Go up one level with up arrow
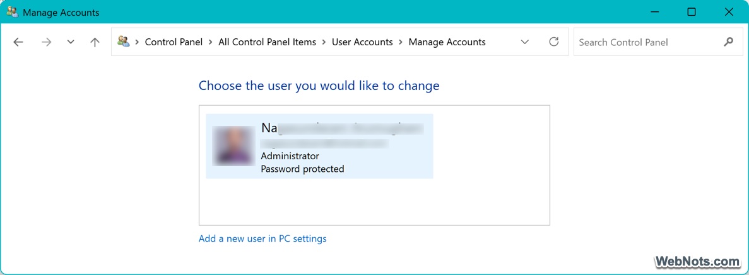Viewport: 749px width, 275px height. [95, 42]
